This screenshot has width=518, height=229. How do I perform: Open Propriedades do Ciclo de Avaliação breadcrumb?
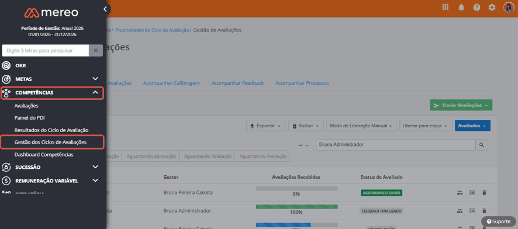pos(152,30)
